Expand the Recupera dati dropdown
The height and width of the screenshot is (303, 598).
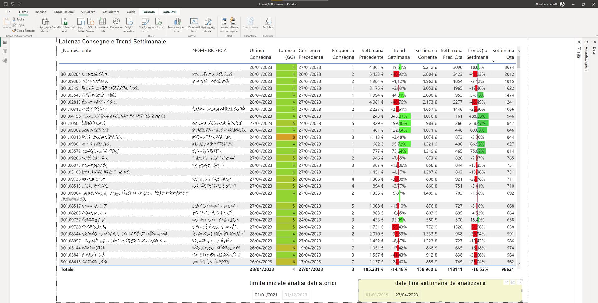(45, 31)
